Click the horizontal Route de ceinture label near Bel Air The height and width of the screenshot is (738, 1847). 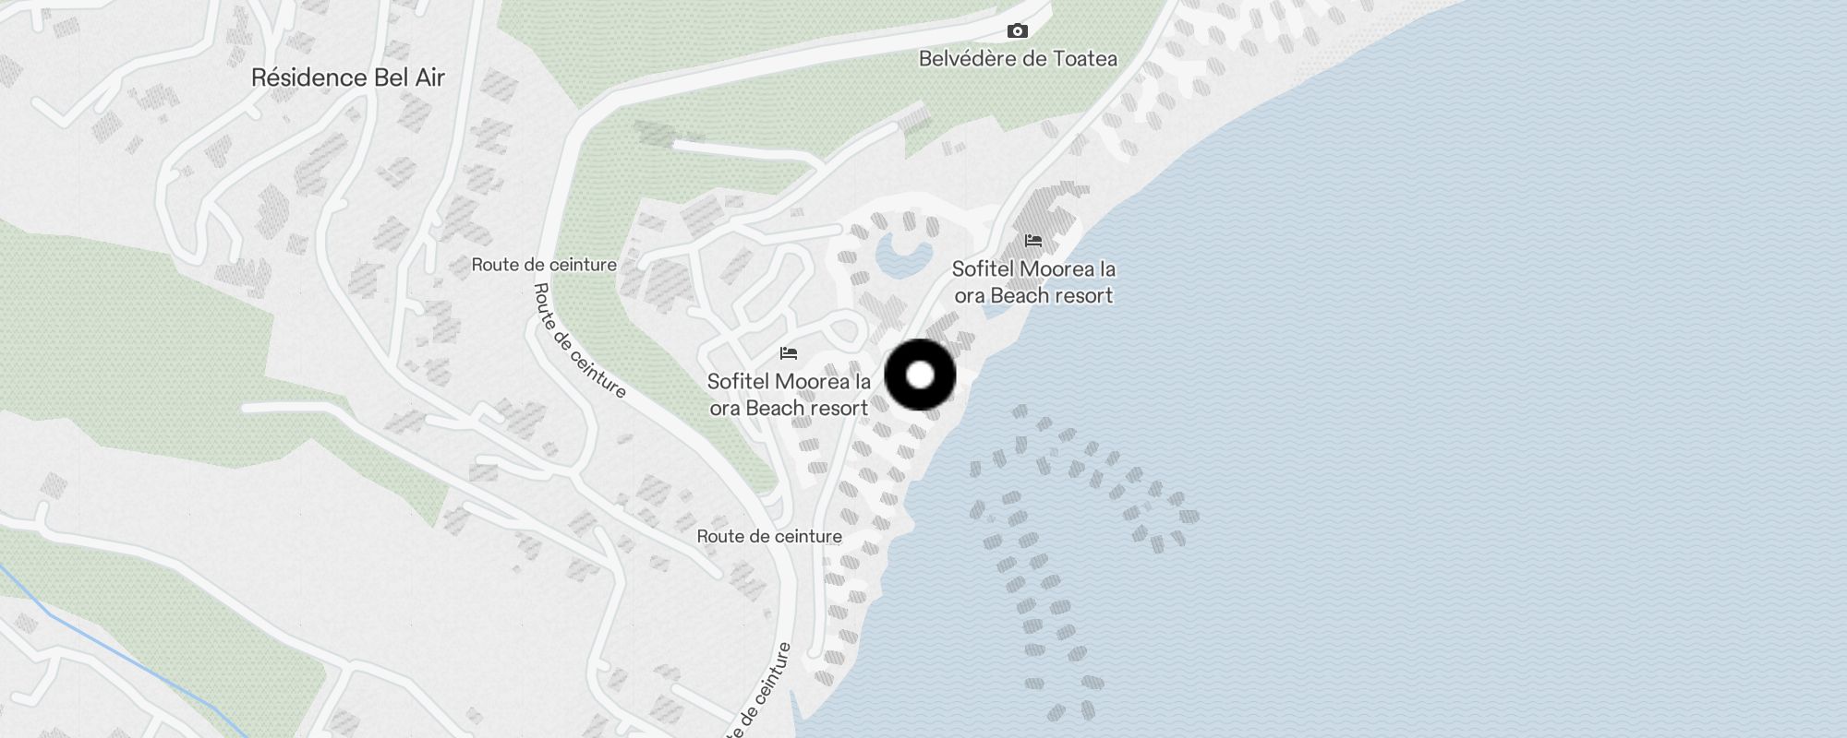pyautogui.click(x=544, y=265)
